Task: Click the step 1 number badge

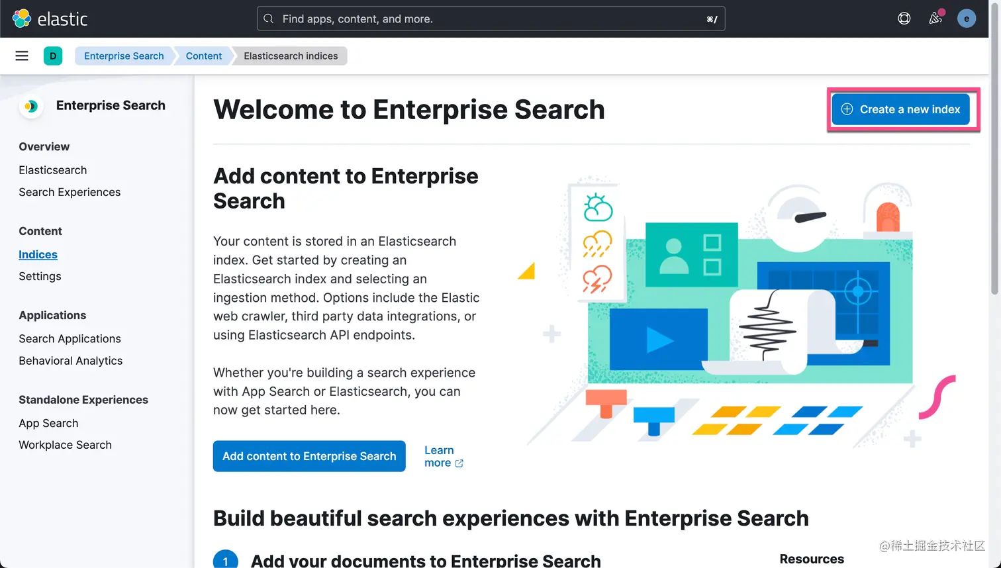Action: pos(226,560)
